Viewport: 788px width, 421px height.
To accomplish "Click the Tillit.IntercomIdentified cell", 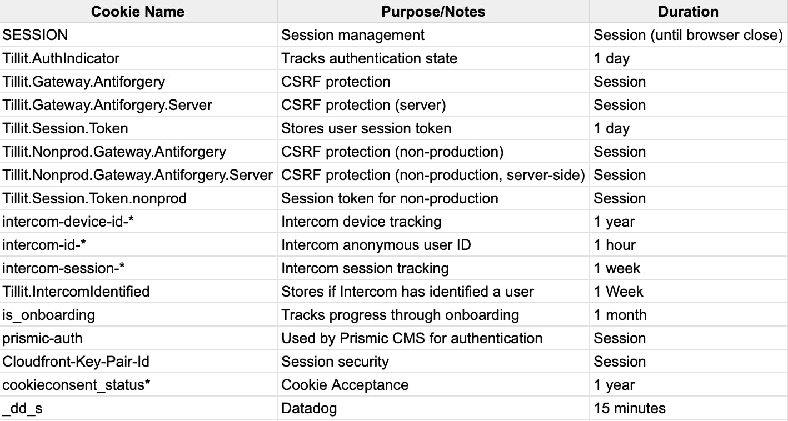I will (x=138, y=292).
